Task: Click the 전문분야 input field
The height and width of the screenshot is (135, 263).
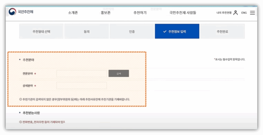Action: click(x=81, y=74)
